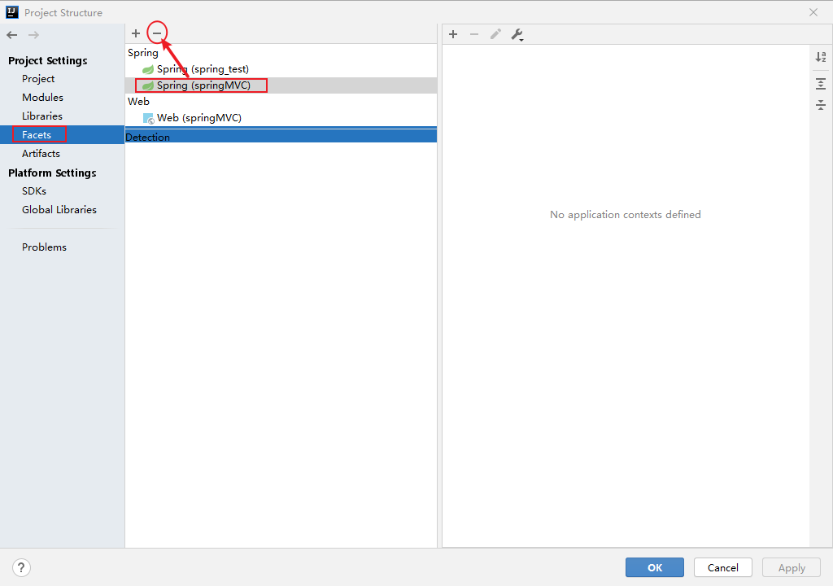Screen dimensions: 833x586
Task: Click the sort alphabetically icon
Action: 821,57
